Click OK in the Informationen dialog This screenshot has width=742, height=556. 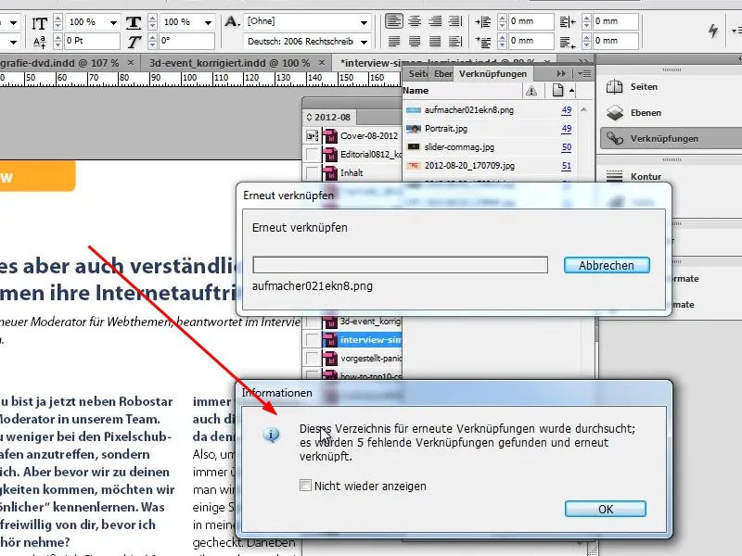(606, 509)
